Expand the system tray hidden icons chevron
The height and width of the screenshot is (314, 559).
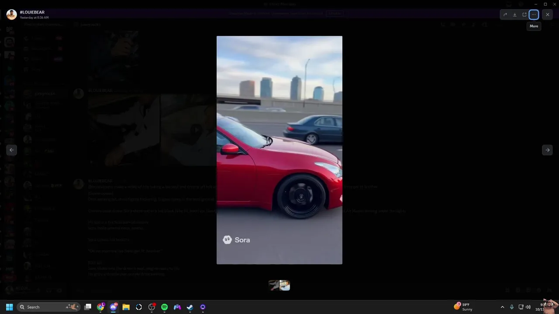(502, 307)
